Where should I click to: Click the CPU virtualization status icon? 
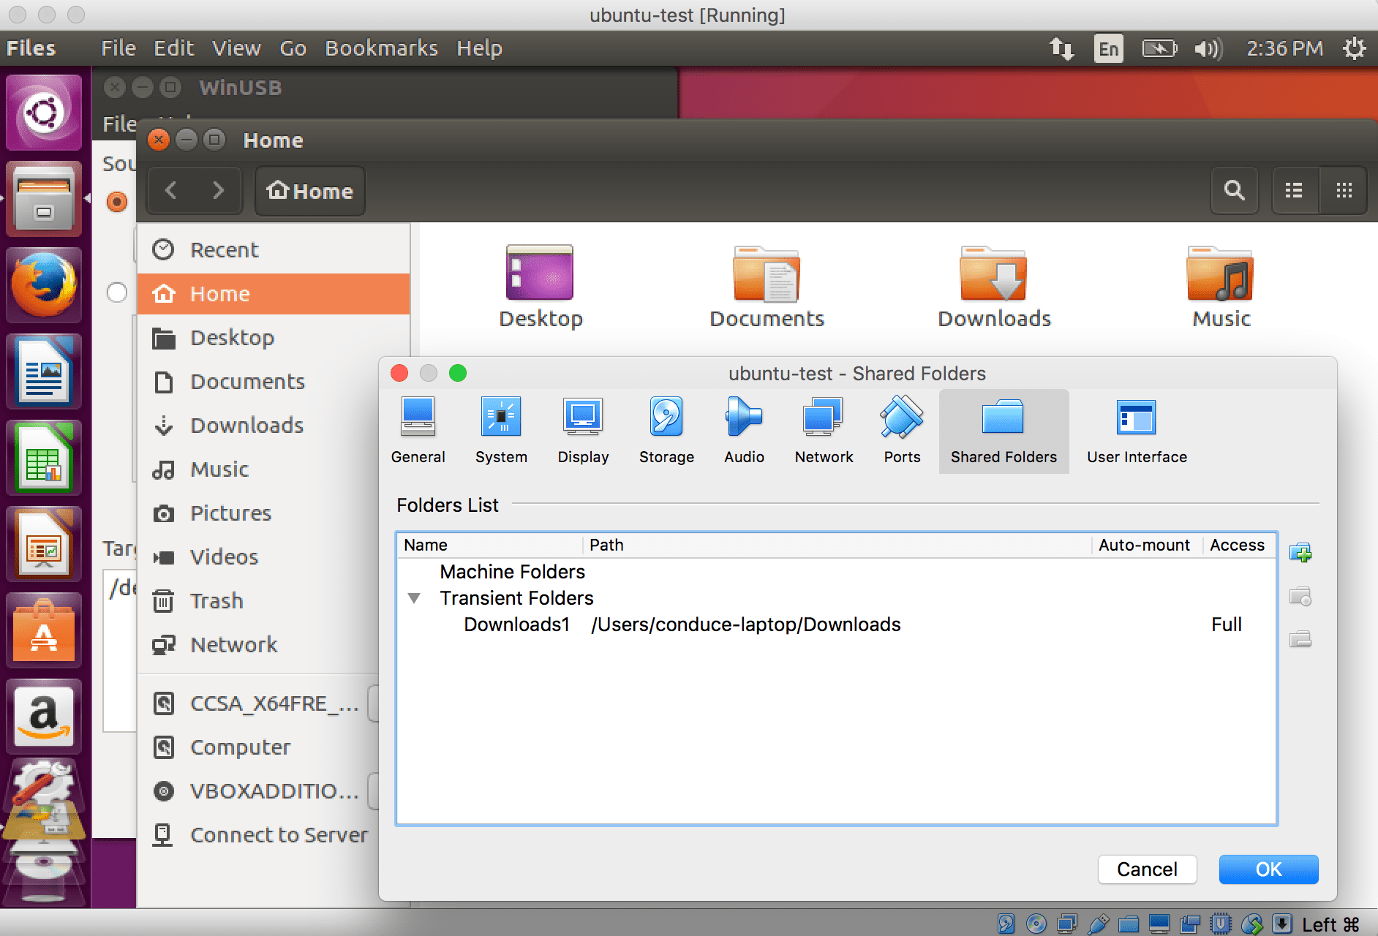click(1221, 924)
